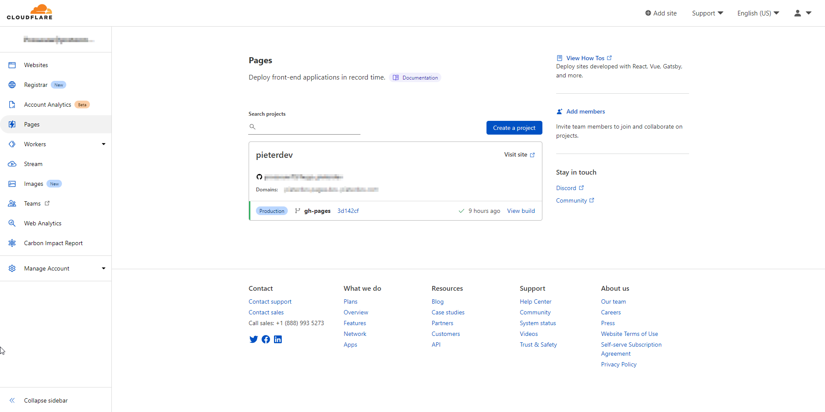Viewport: 825px width, 412px height.
Task: Open Registrar from the sidebar
Action: coord(36,85)
